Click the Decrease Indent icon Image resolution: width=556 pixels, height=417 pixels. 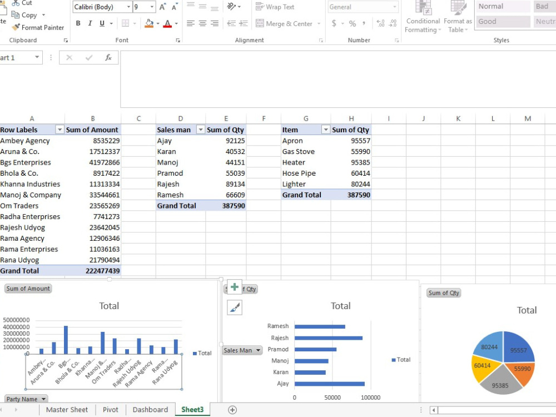pyautogui.click(x=231, y=23)
